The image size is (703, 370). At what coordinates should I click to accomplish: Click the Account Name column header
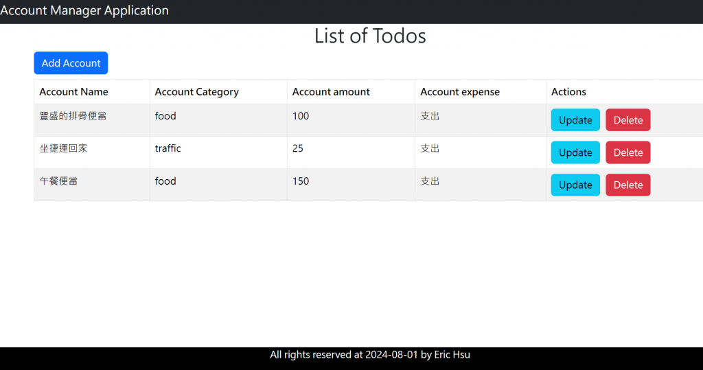point(74,92)
